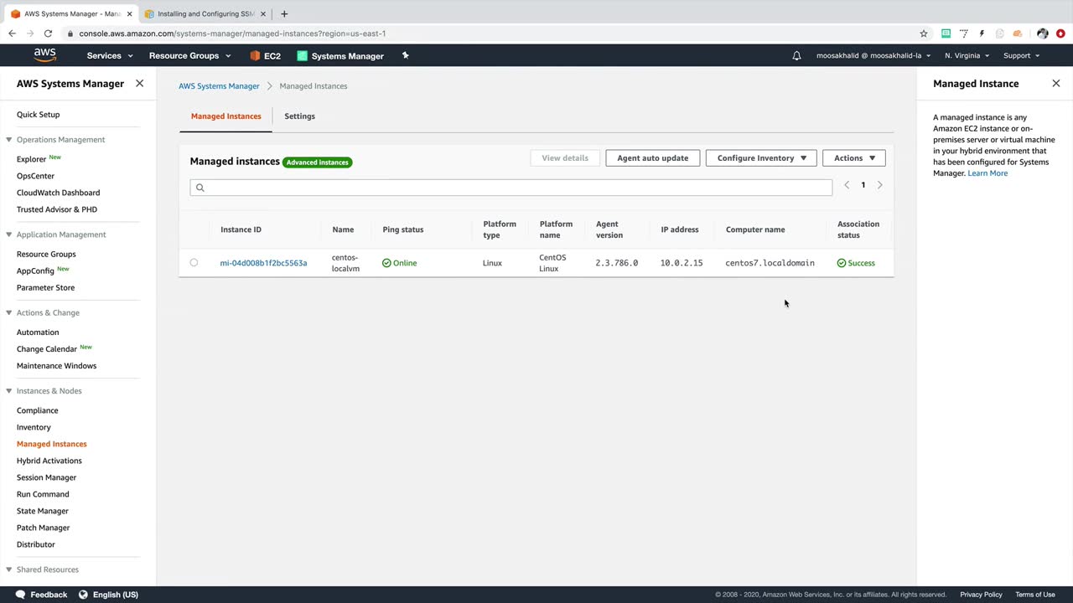1073x603 pixels.
Task: Switch to the Installing and Configuring SSM browser tab
Action: point(206,14)
